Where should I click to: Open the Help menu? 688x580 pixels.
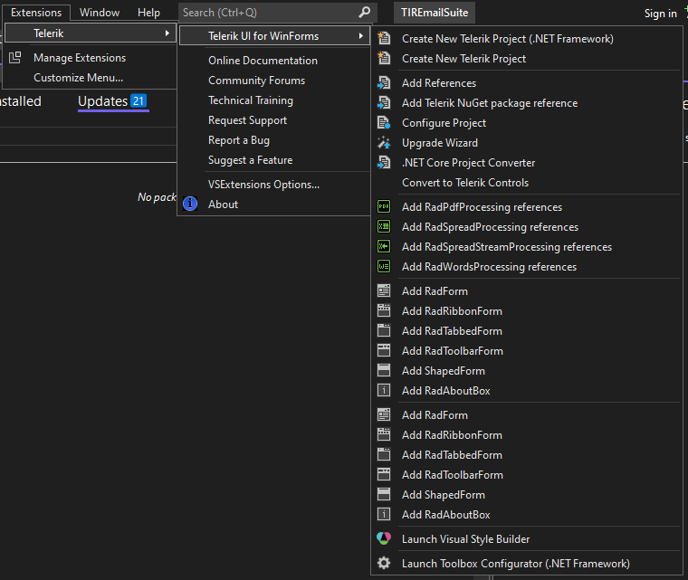(148, 13)
